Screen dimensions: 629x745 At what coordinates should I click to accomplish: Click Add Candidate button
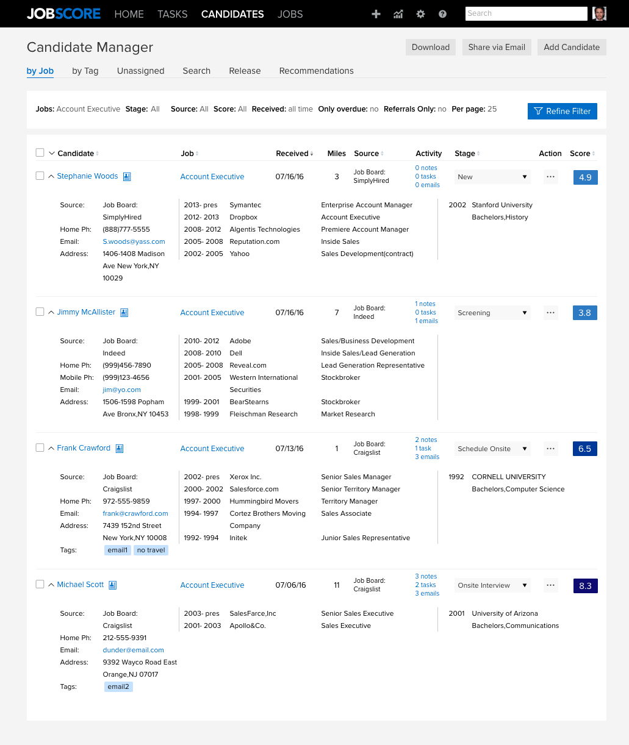pyautogui.click(x=572, y=47)
